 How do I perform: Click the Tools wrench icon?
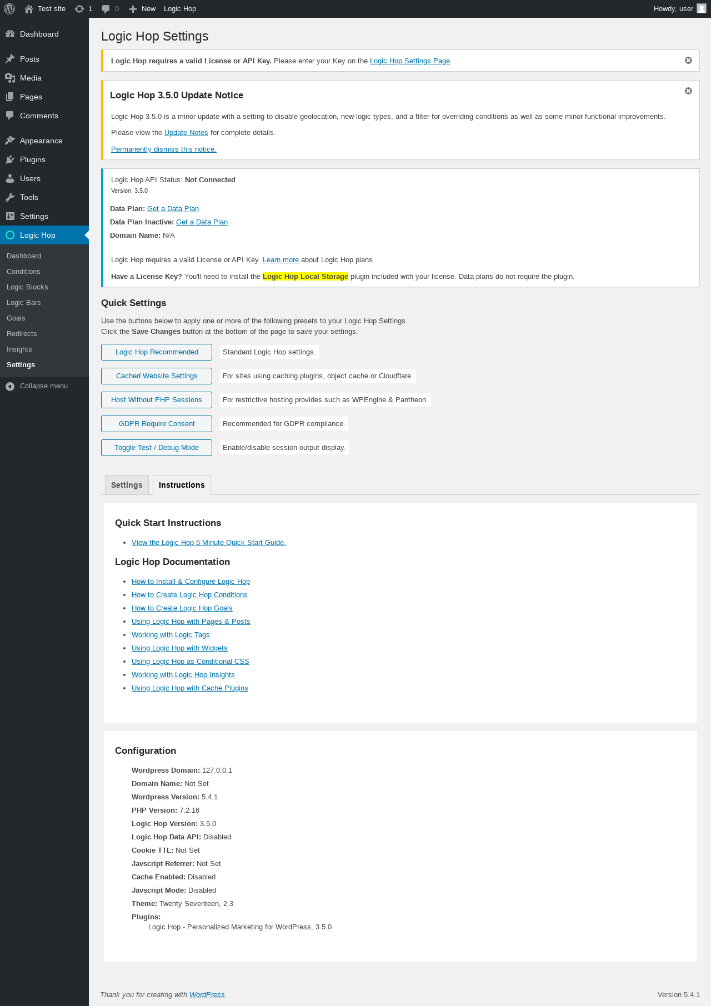10,197
